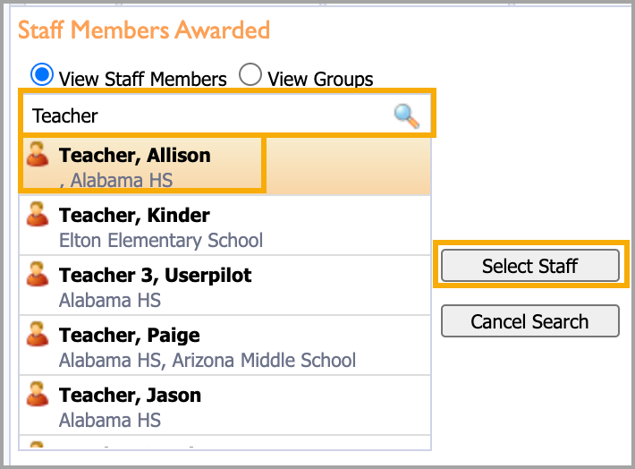This screenshot has height=469, width=635.
Task: Click Elton Elementary School subtitle text
Action: tap(161, 241)
